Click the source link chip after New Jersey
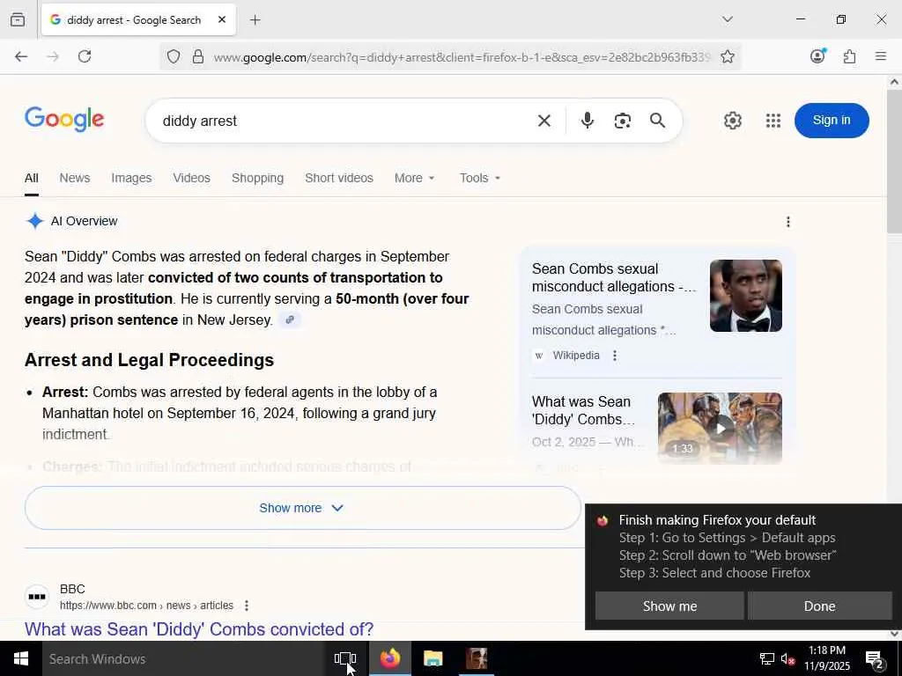The image size is (902, 676). pos(289,320)
